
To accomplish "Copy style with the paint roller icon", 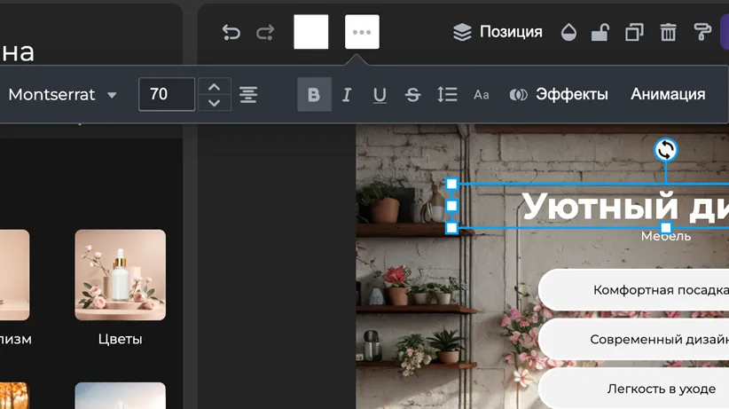I will coord(702,32).
